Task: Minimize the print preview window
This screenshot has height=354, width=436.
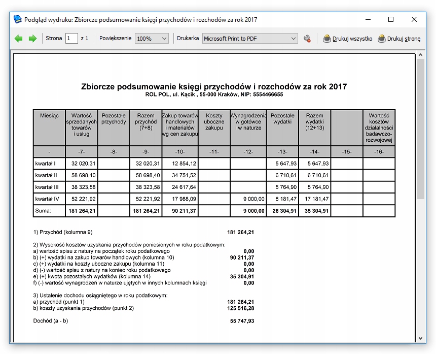Action: [368, 19]
